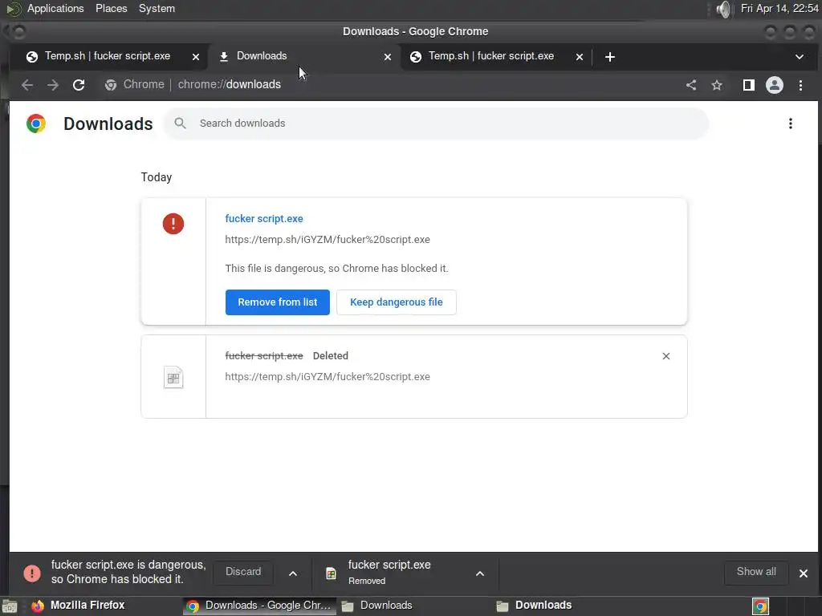Click Keep dangerous file button

pyautogui.click(x=397, y=302)
